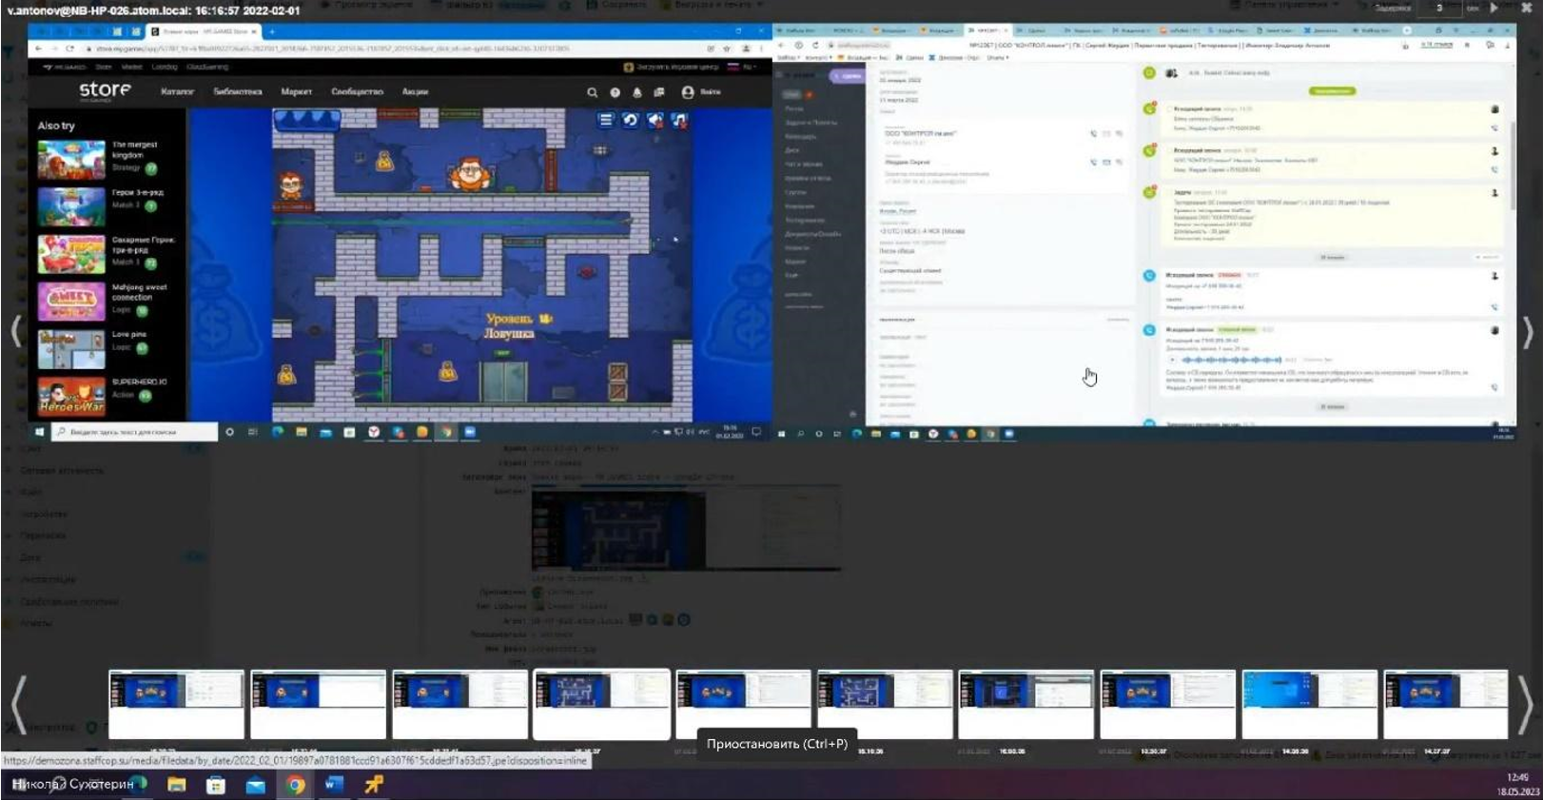The height and width of the screenshot is (800, 1543).
Task: Reload the game store browser page
Action: pyautogui.click(x=69, y=49)
